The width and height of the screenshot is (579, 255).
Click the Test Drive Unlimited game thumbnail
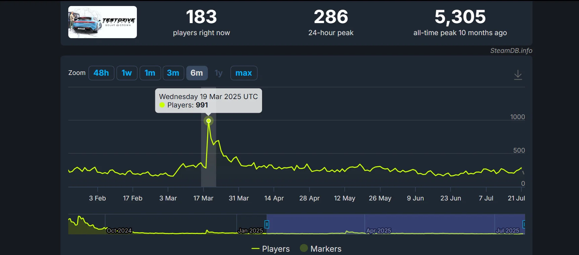pos(102,22)
